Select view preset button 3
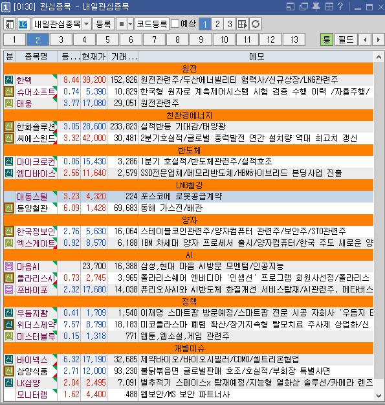This screenshot has width=385, height=405. 230,25
